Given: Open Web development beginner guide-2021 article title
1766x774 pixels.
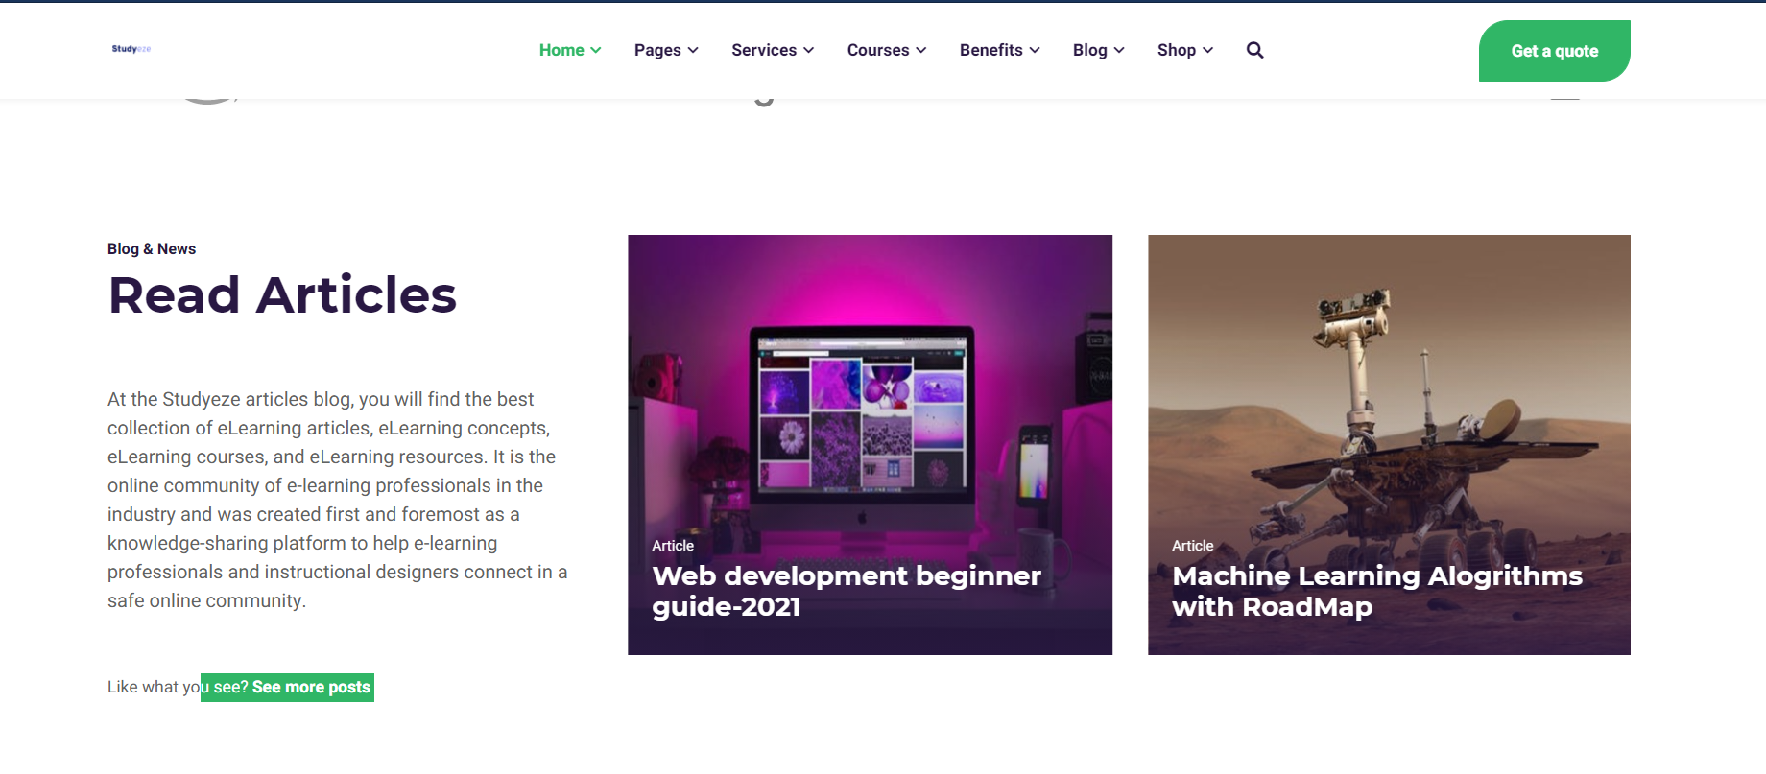Looking at the screenshot, I should [846, 591].
